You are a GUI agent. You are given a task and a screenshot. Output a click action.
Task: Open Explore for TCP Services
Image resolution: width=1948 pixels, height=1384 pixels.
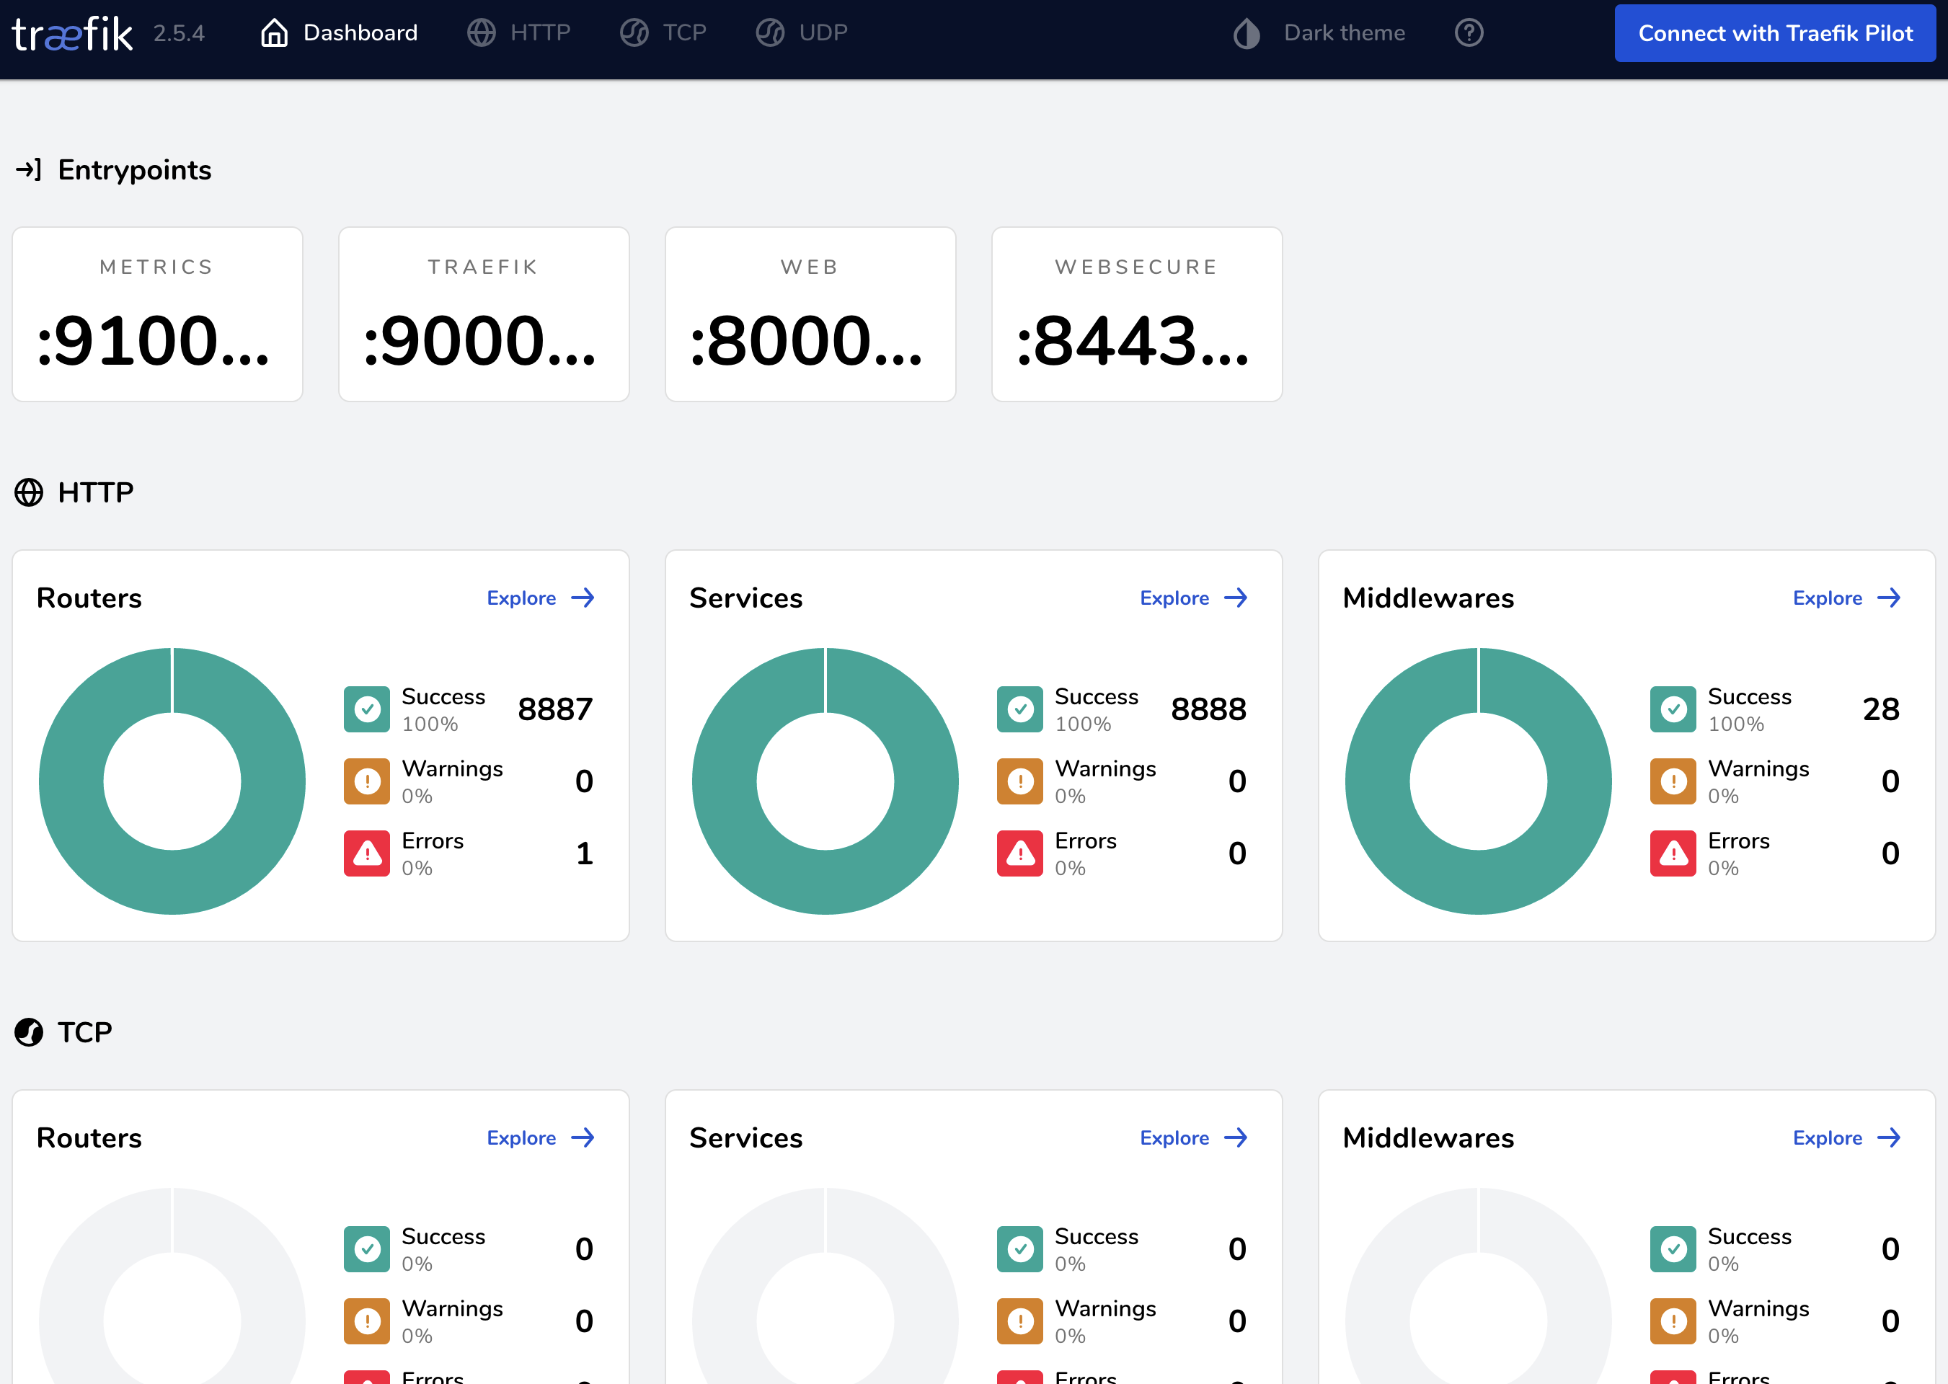[x=1193, y=1137]
